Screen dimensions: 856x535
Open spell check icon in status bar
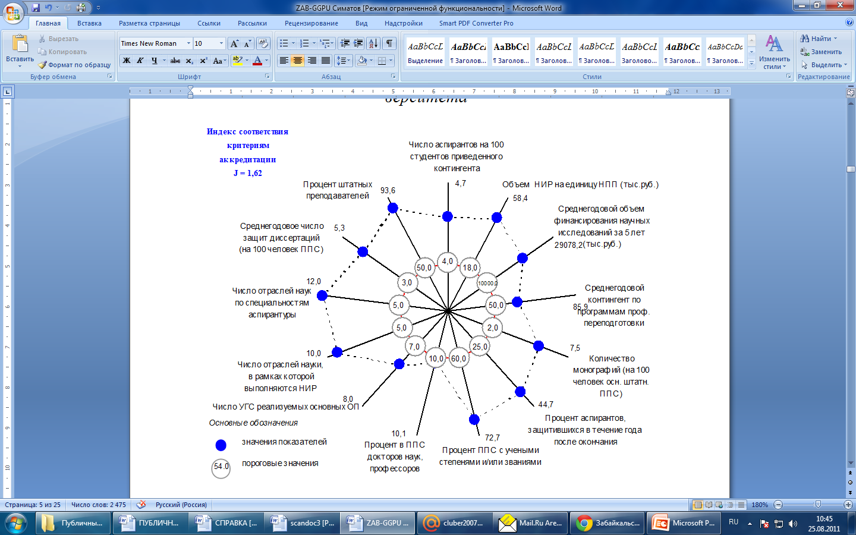coord(141,505)
